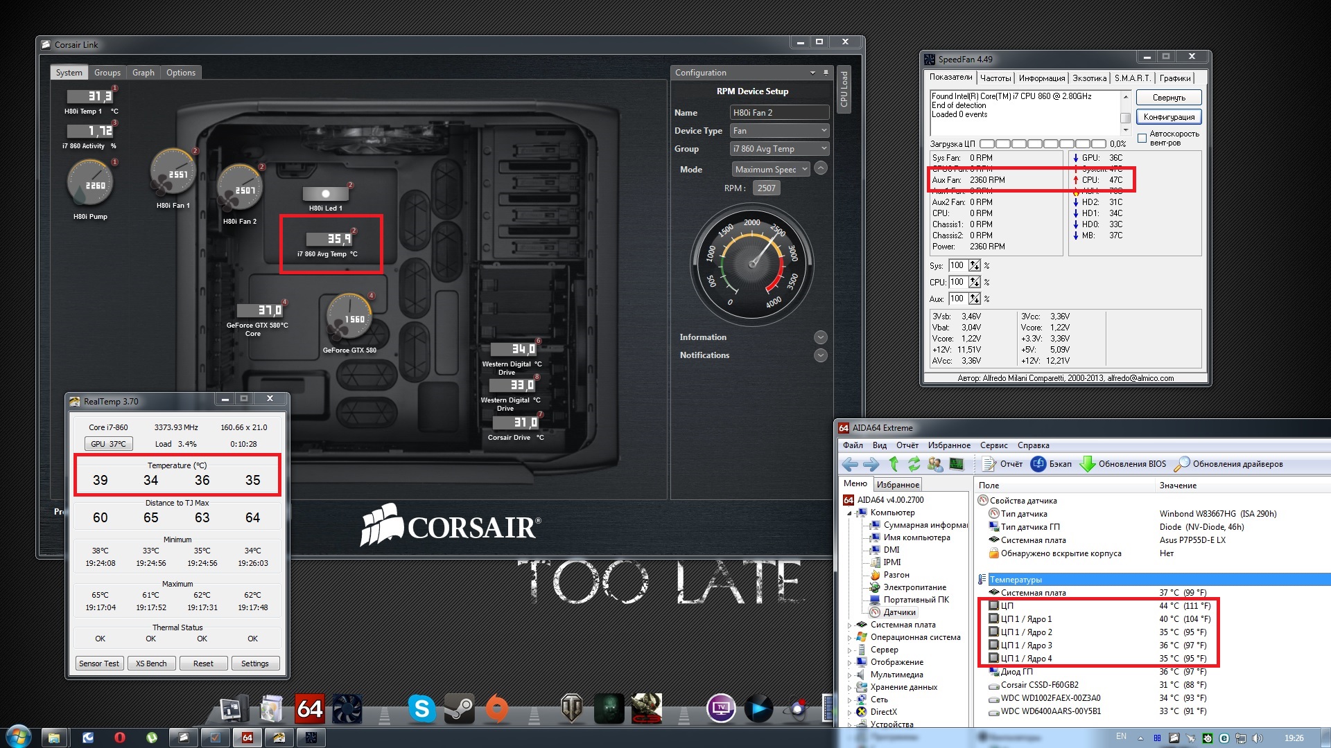Toggle automatic fan speed checkbox in SpeedFan
The height and width of the screenshot is (748, 1331).
pos(1142,138)
